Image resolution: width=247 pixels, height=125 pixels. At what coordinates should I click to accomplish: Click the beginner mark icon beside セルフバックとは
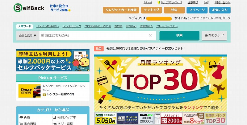click(159, 2)
